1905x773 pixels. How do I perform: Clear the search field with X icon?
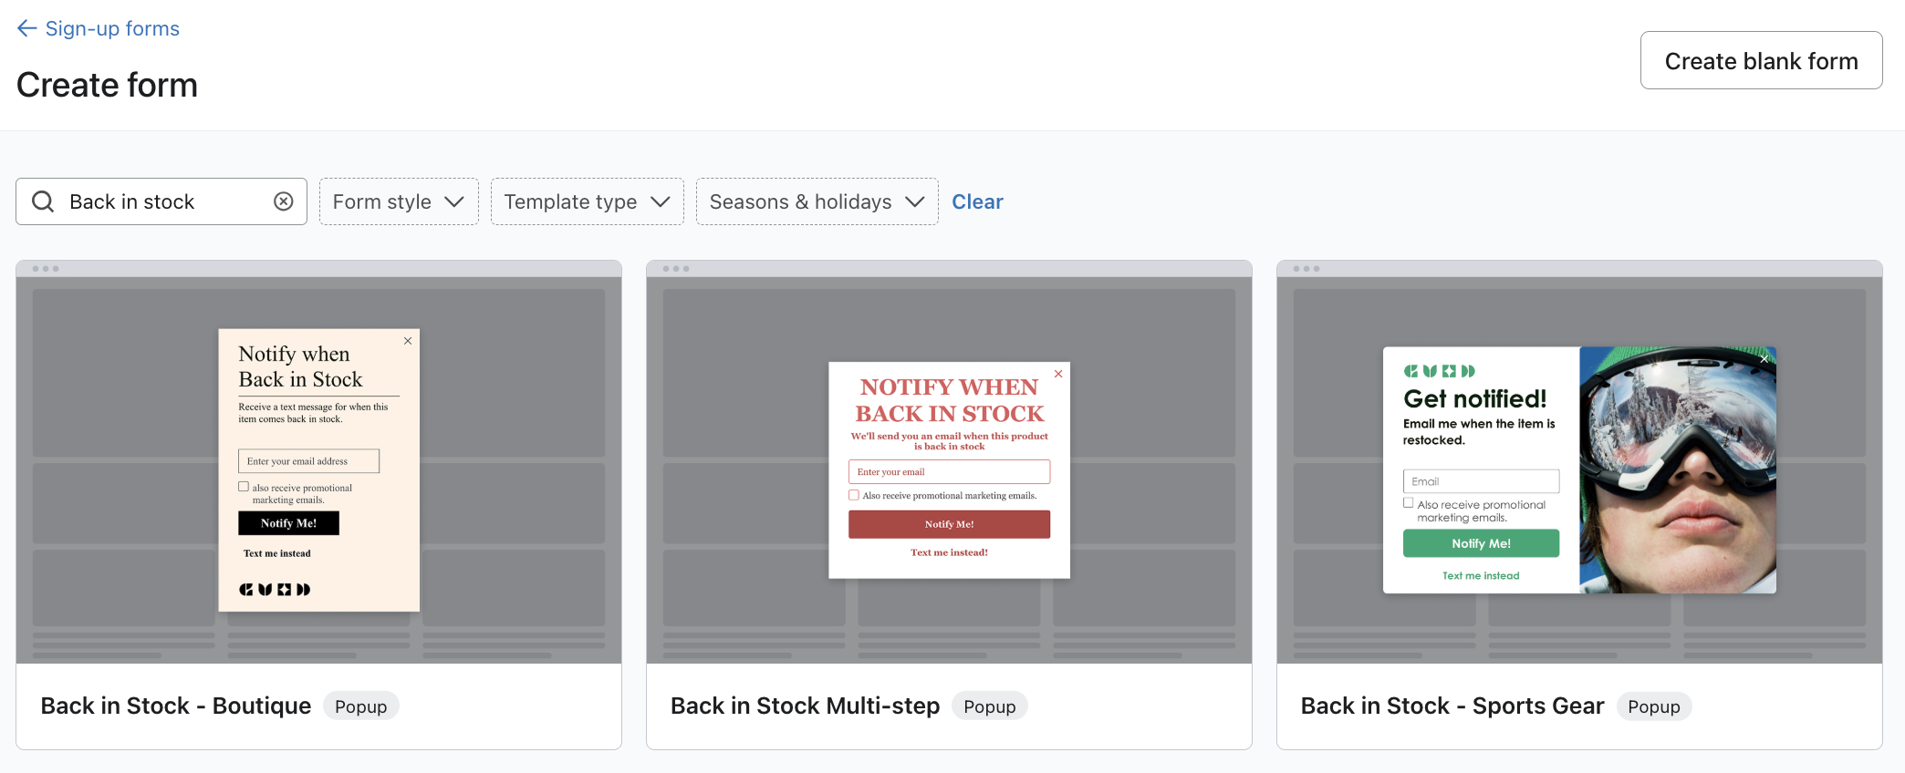[284, 201]
